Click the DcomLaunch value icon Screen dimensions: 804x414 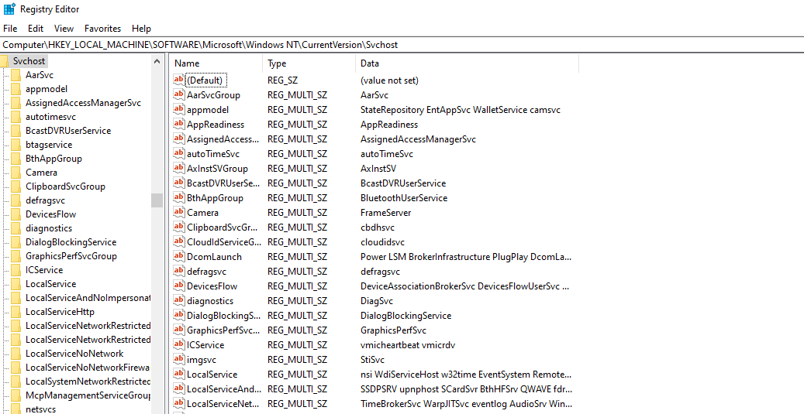point(178,256)
